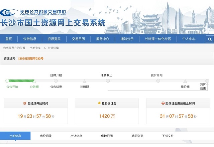Select the 挂牌开始 circle node on timeline
This screenshot has height=147, width=214.
point(56,81)
